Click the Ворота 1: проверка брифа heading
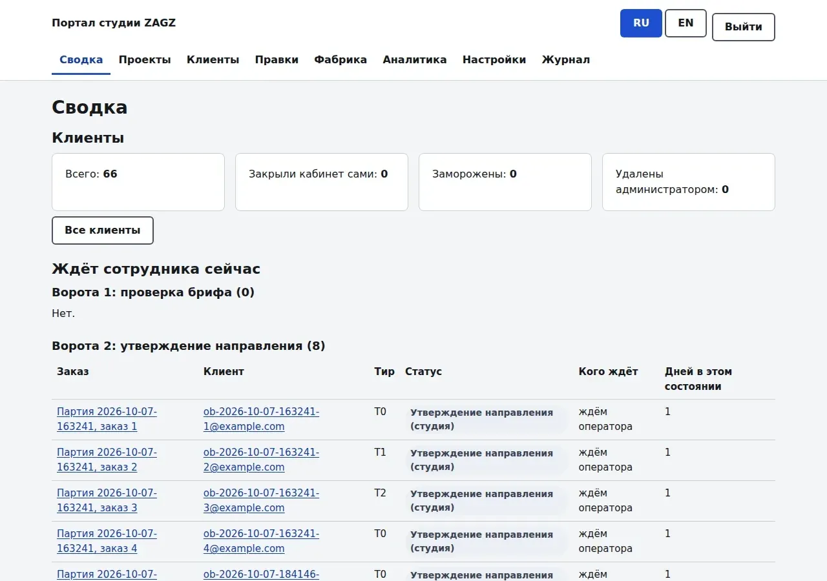827x581 pixels. coord(153,292)
